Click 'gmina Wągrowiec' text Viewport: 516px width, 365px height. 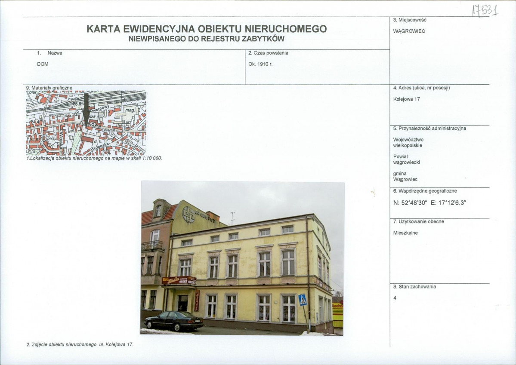pos(405,176)
